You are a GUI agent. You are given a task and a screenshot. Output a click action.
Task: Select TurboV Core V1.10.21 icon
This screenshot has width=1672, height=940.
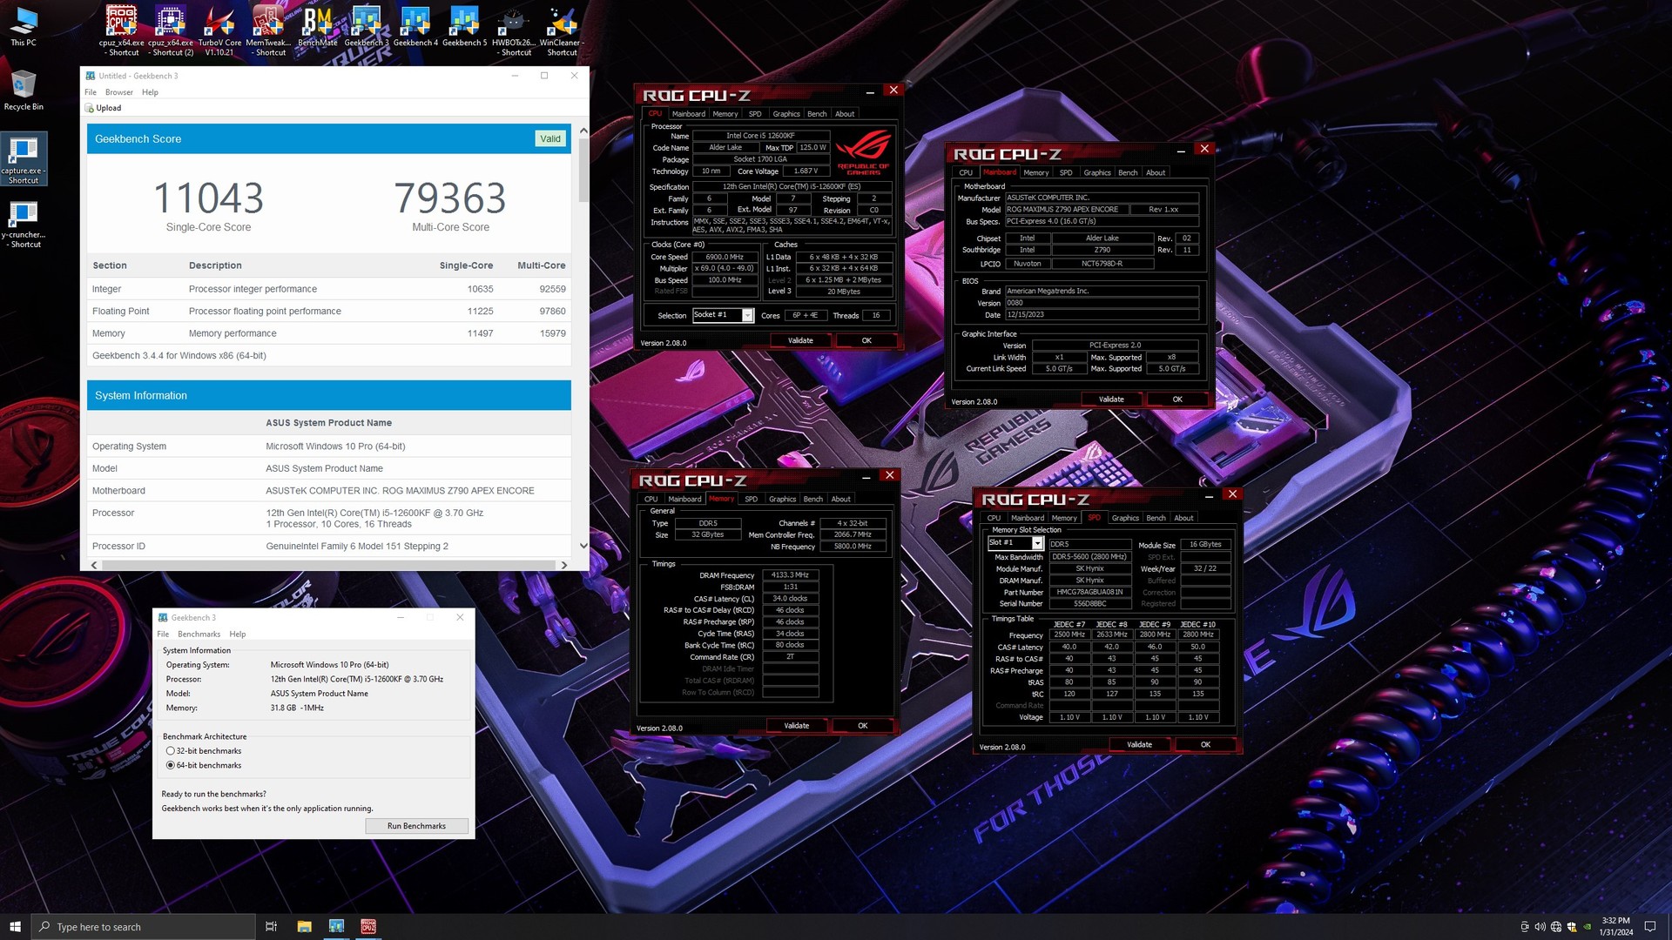point(219,30)
